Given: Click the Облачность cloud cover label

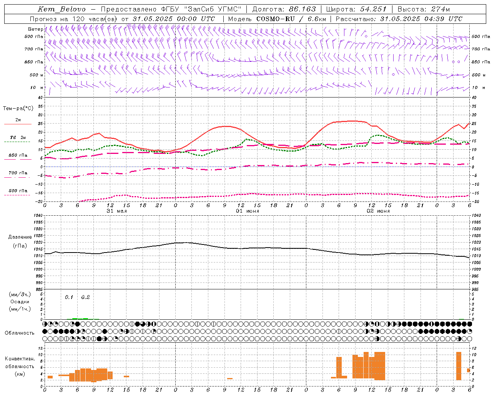Looking at the screenshot, I should [x=20, y=333].
